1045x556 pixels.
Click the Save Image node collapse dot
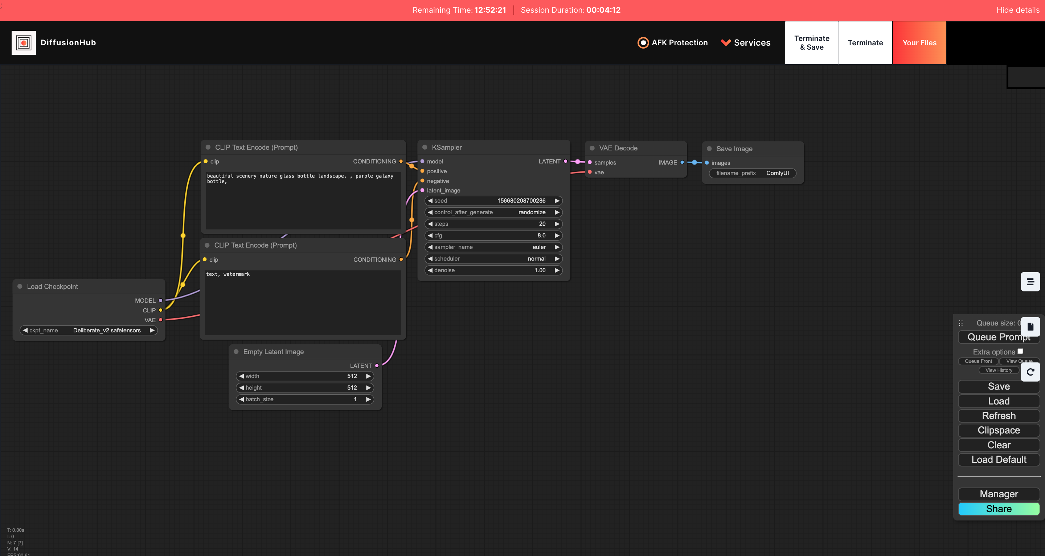tap(709, 149)
